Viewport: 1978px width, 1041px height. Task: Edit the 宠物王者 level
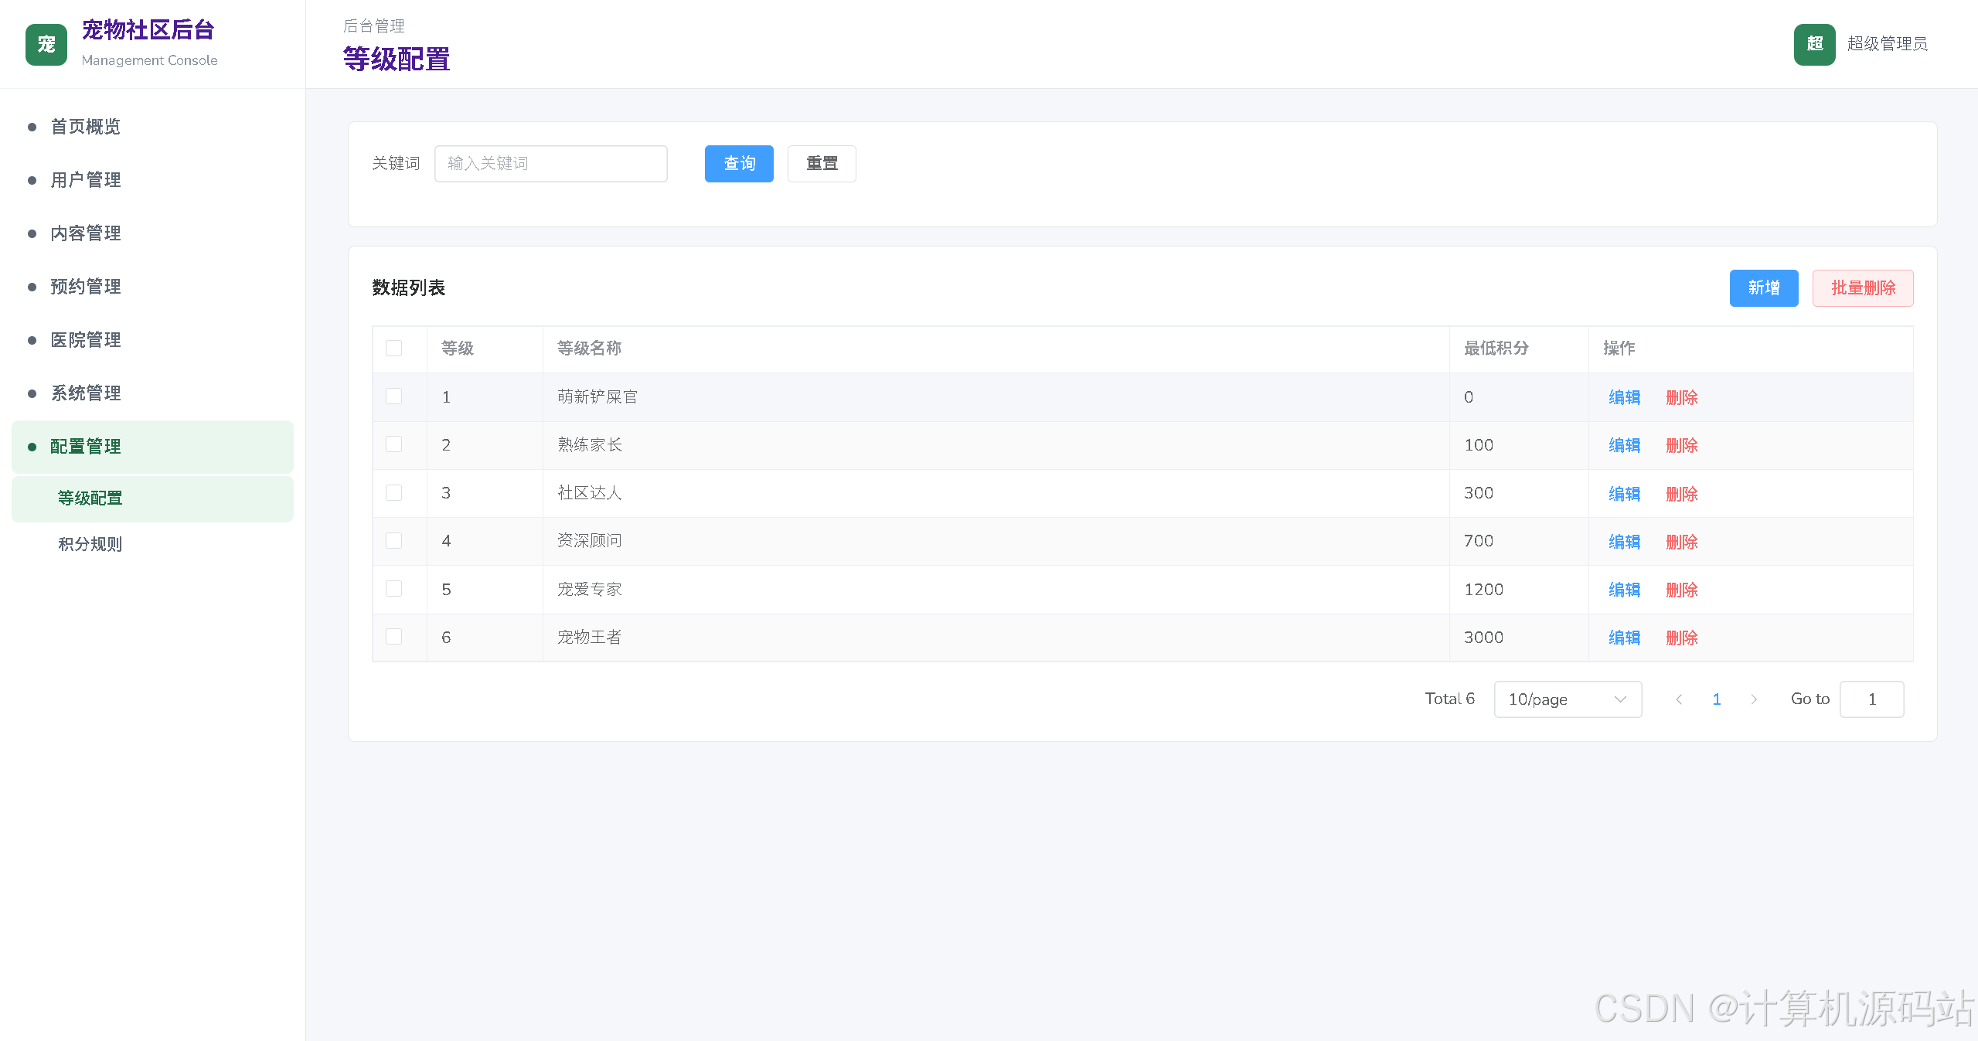[x=1624, y=638]
